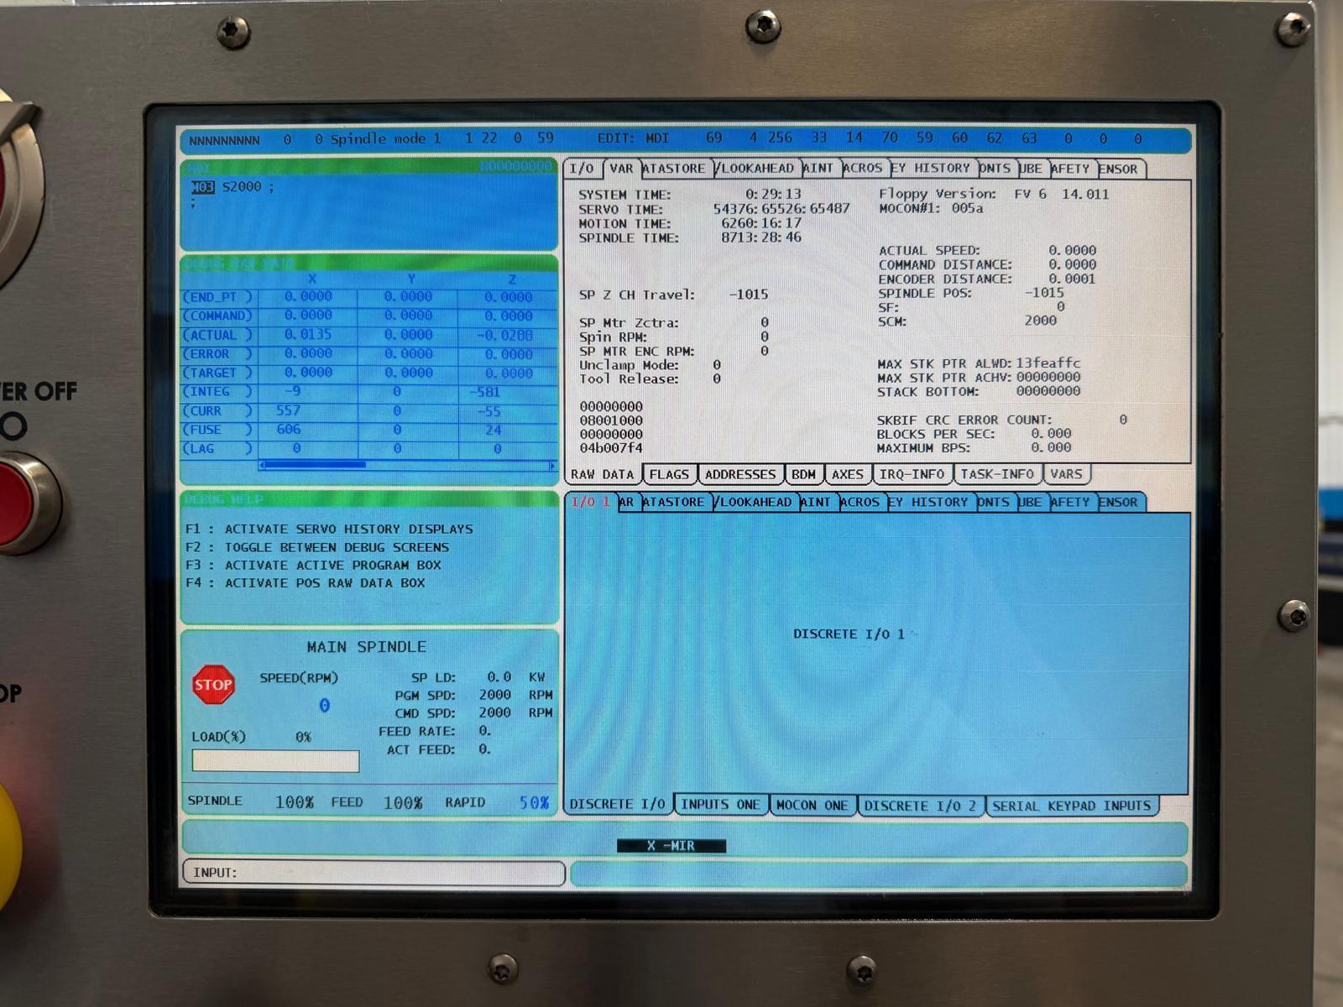The image size is (1343, 1007).
Task: Switch to the FLAGS sub-tab
Action: pos(669,474)
